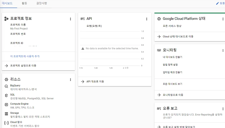Open 오류 보고 card overflow menu

[223, 109]
